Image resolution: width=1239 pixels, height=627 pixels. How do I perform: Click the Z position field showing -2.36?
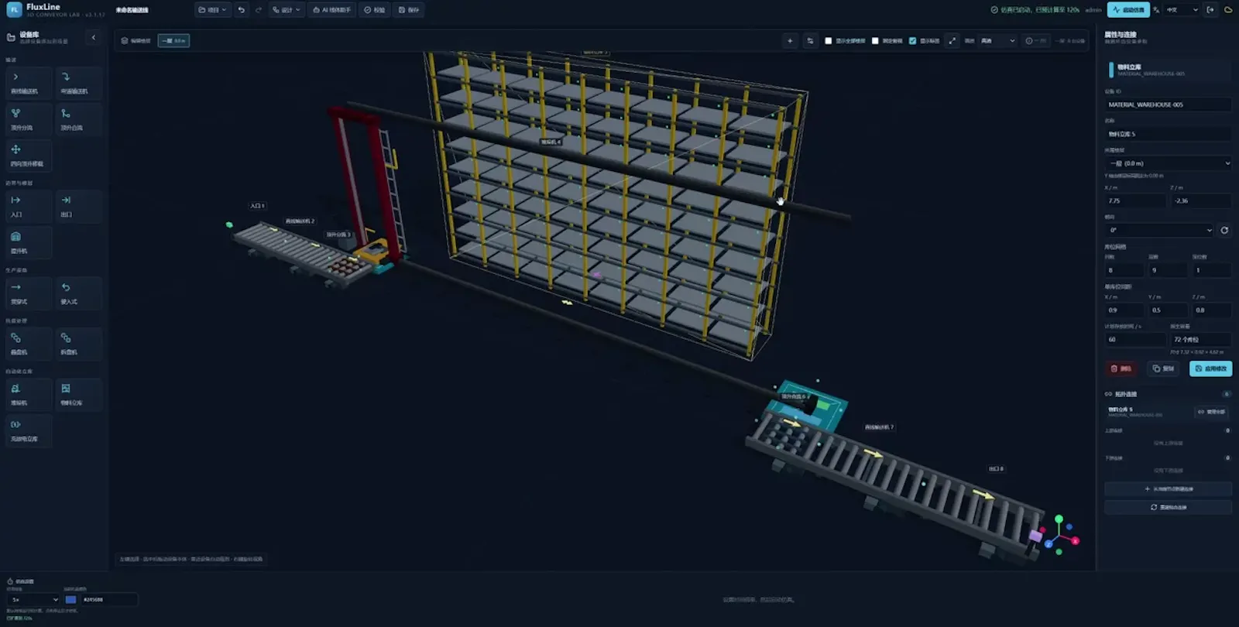pyautogui.click(x=1201, y=200)
